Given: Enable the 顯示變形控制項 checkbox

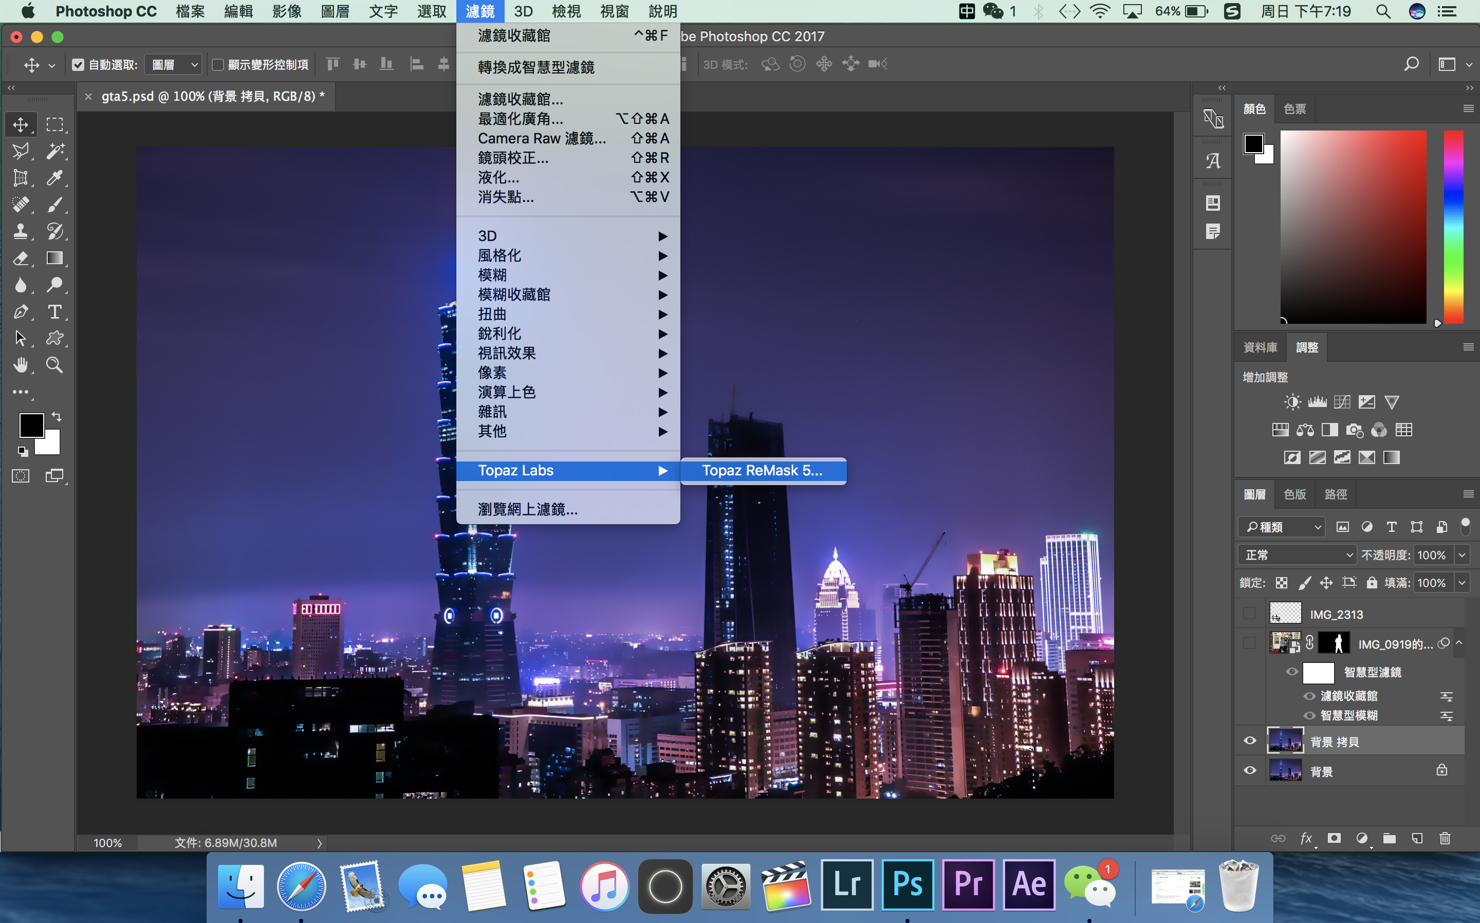Looking at the screenshot, I should point(218,65).
